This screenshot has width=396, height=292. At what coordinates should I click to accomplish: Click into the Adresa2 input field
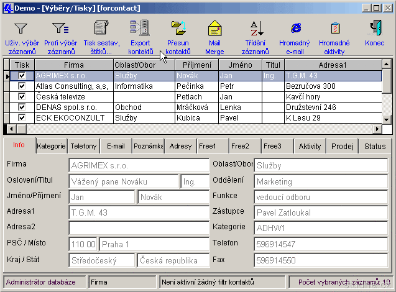pos(139,228)
